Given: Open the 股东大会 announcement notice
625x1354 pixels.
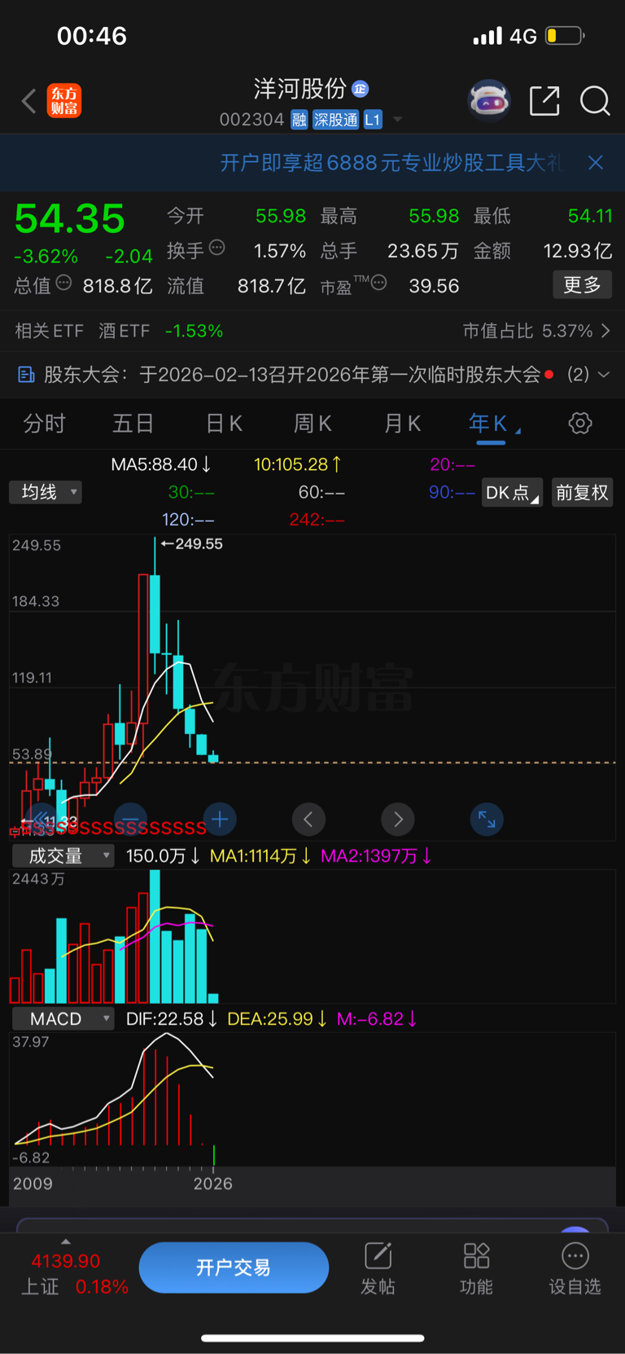Looking at the screenshot, I should click(291, 375).
